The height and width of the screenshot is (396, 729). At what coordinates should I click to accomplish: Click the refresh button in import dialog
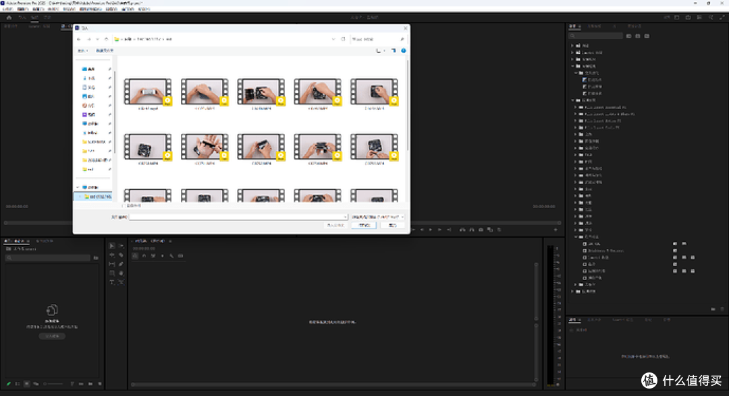pyautogui.click(x=343, y=40)
